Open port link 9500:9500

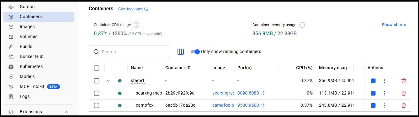click(x=248, y=105)
